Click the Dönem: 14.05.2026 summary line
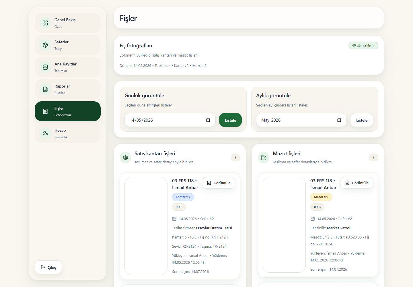The width and height of the screenshot is (413, 287). point(163,65)
